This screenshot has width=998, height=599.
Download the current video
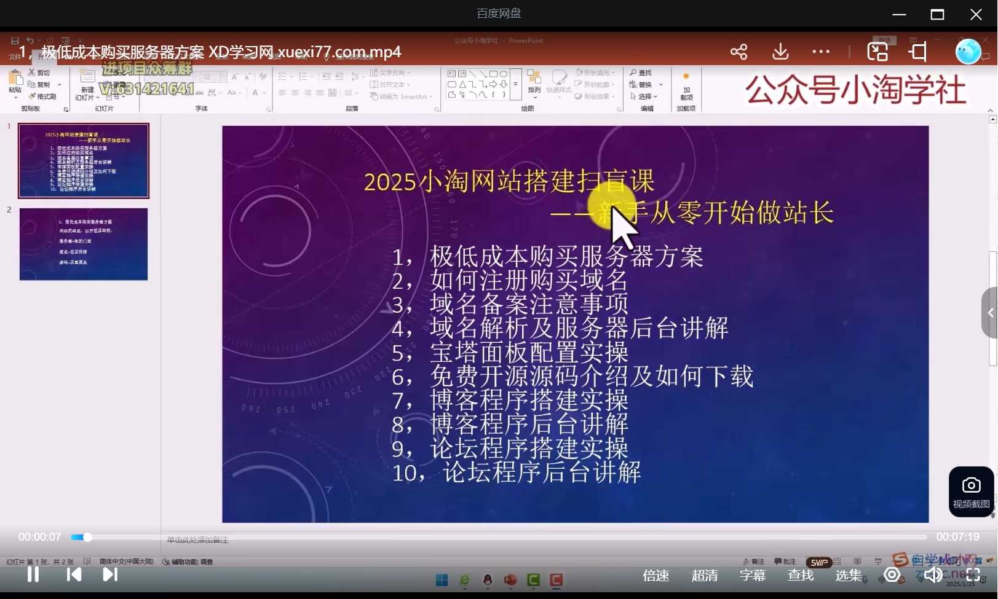780,52
